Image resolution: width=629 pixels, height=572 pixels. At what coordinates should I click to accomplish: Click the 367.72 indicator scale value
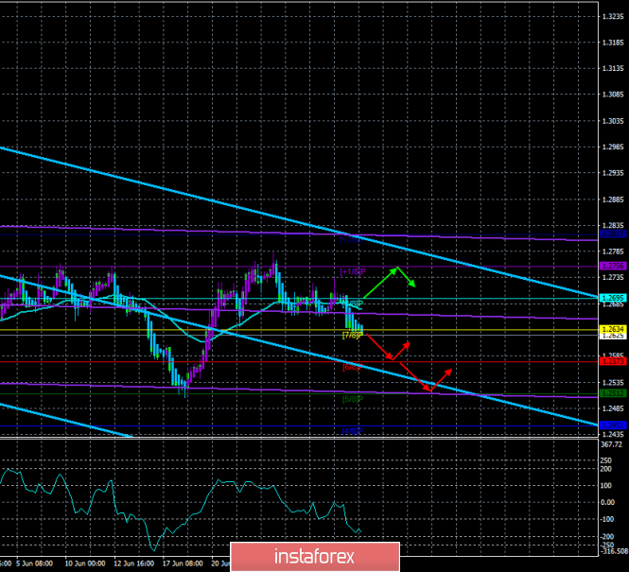point(611,444)
